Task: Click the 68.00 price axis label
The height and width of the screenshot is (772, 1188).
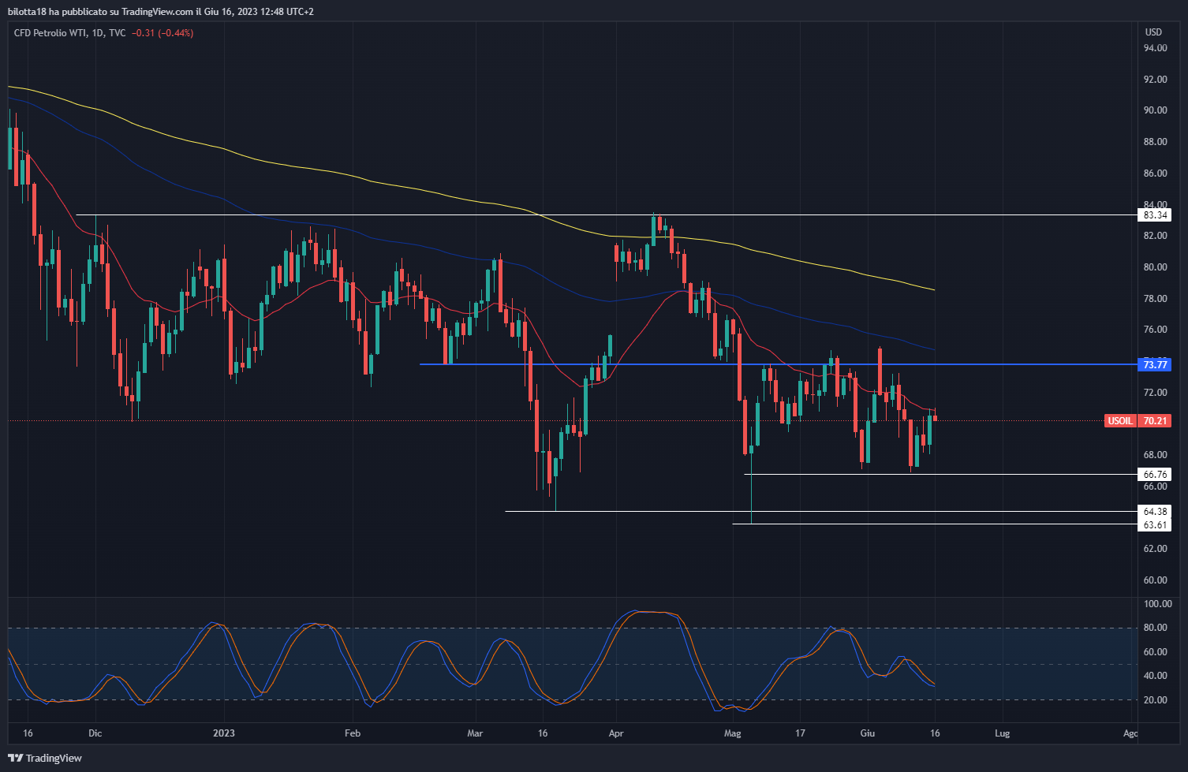Action: pos(1156,455)
